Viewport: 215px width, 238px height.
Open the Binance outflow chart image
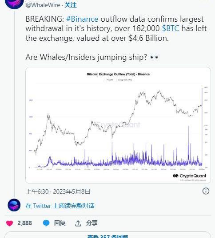click(x=118, y=125)
